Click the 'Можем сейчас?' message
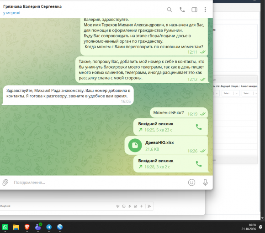 179,112
